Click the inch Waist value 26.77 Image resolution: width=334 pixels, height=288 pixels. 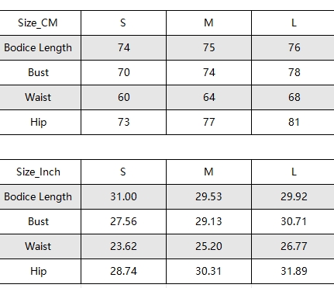(x=294, y=246)
